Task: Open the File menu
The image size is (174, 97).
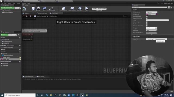Action: coord(2,3)
